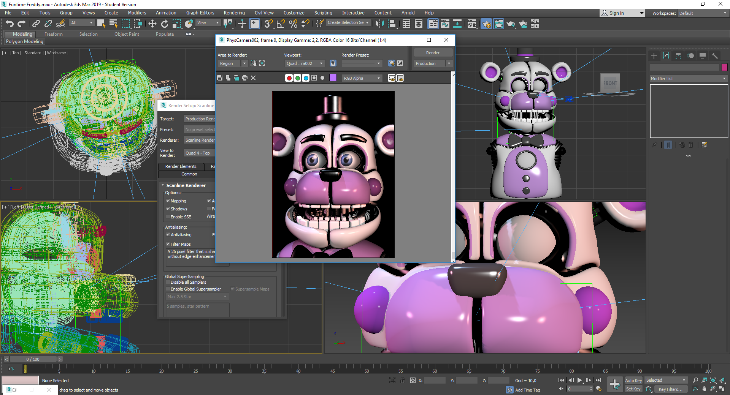This screenshot has width=730, height=395.
Task: Open the Scripting menu
Action: coord(323,13)
